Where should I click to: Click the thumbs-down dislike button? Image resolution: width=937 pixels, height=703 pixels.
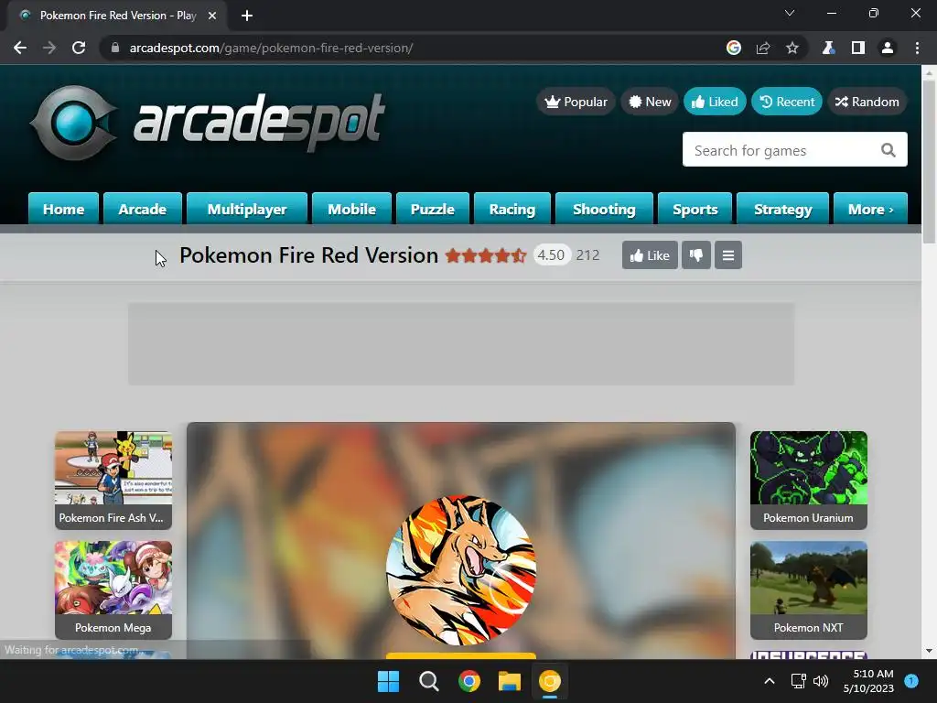tap(696, 255)
